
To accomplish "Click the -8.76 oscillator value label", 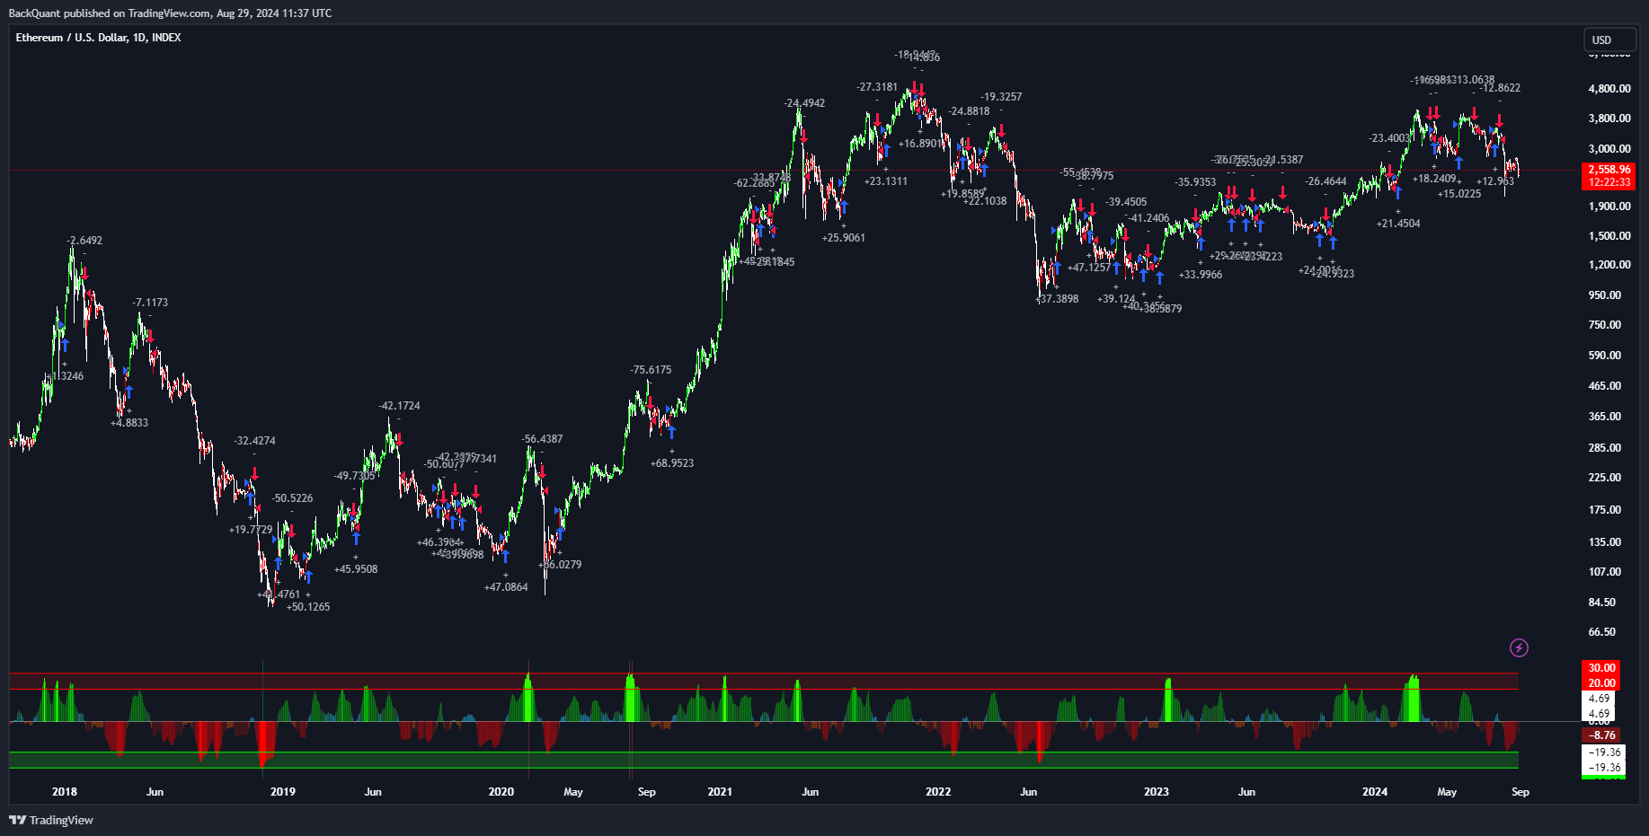I will (x=1602, y=735).
